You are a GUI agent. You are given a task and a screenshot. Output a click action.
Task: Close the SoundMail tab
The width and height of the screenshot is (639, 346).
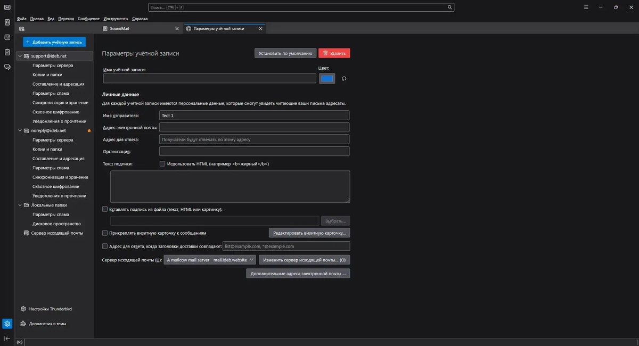coord(177,29)
